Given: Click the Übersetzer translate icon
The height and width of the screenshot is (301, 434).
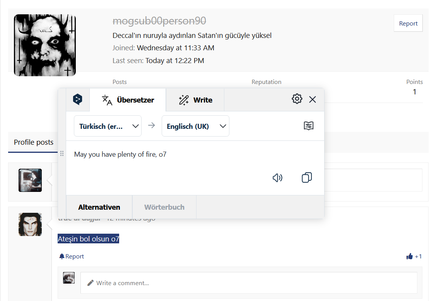Looking at the screenshot, I should (107, 100).
